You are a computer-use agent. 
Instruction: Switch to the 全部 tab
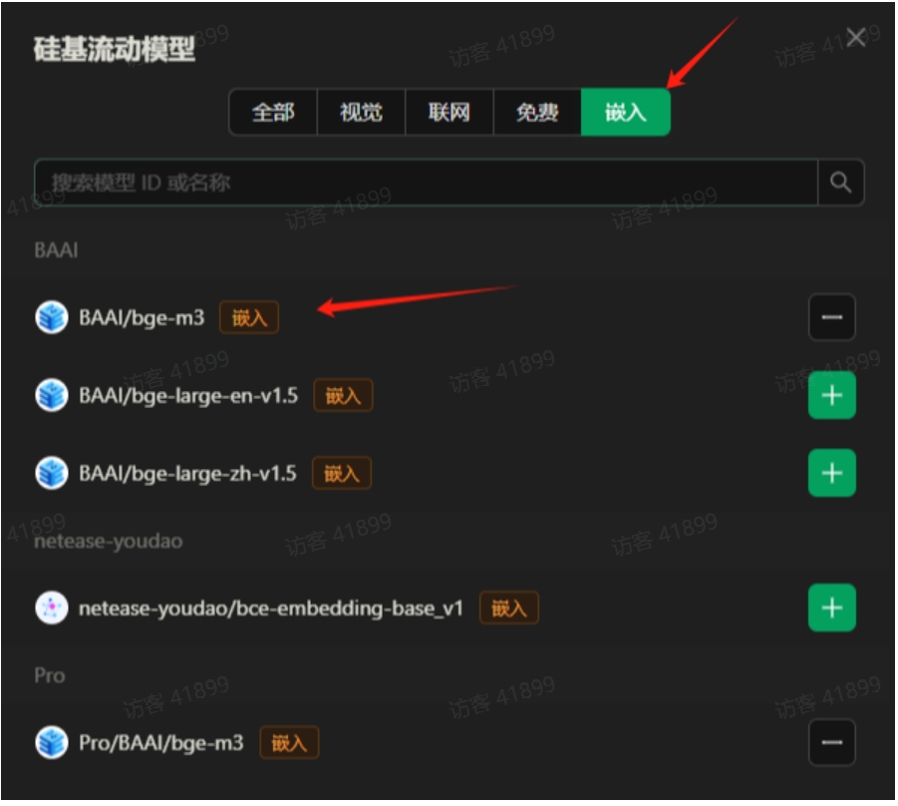(273, 113)
